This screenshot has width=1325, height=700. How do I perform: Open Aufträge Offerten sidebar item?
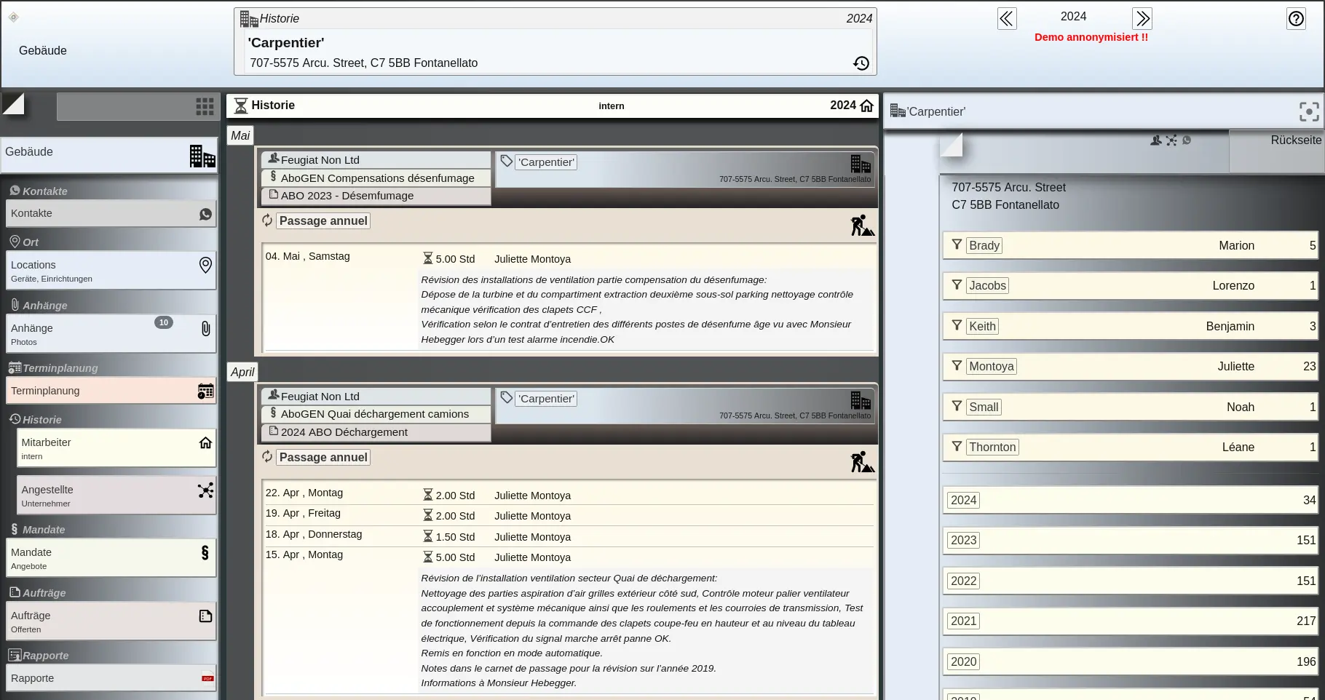pos(111,621)
